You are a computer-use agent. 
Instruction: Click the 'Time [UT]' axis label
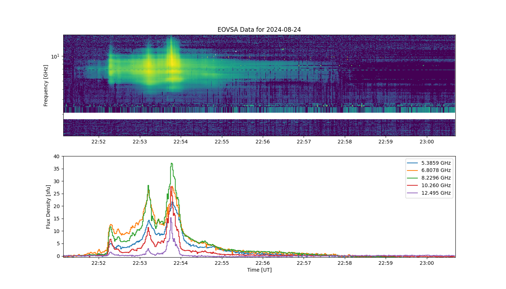click(259, 270)
